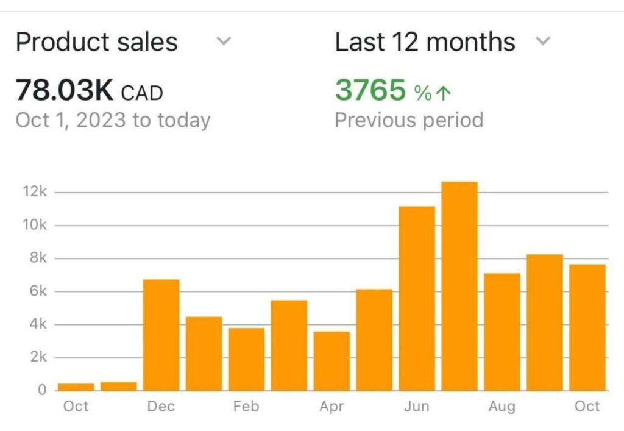The width and height of the screenshot is (624, 431).
Task: Select the June sales bar
Action: point(417,298)
